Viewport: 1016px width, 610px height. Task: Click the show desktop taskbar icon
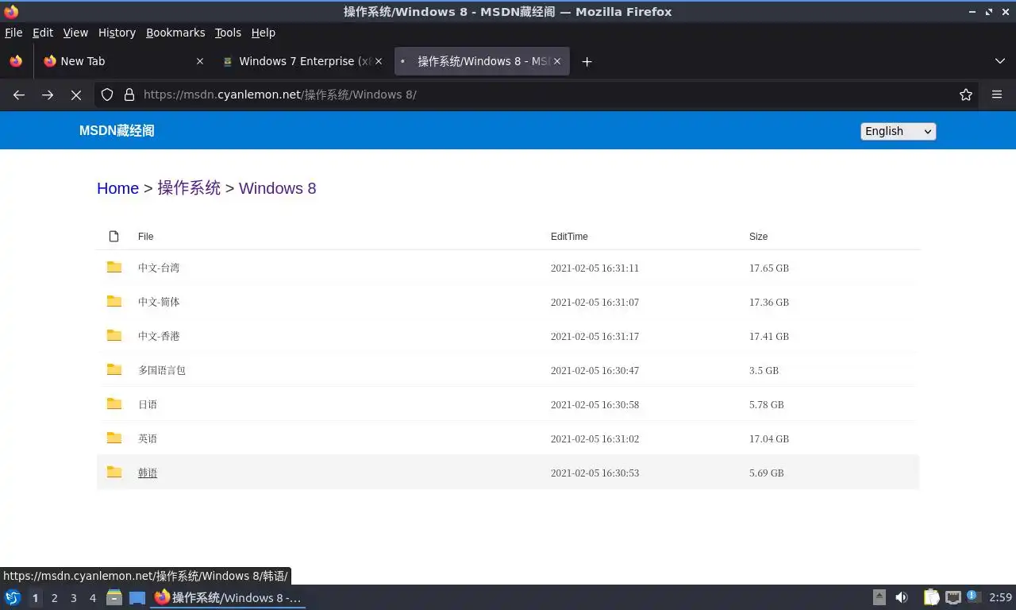(137, 597)
